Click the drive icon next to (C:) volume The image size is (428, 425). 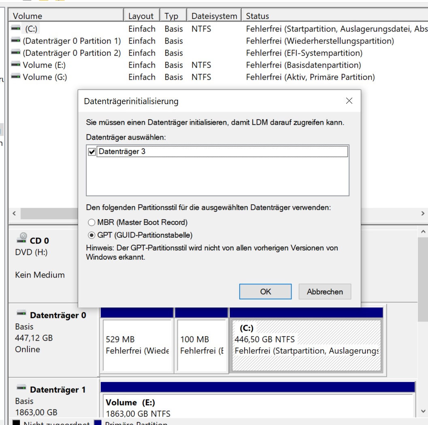pos(16,29)
